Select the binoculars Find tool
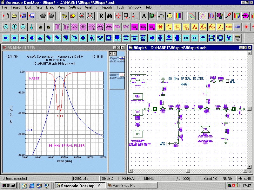Image resolution: width=254 pixels, height=190 pixels. pyautogui.click(x=110, y=16)
